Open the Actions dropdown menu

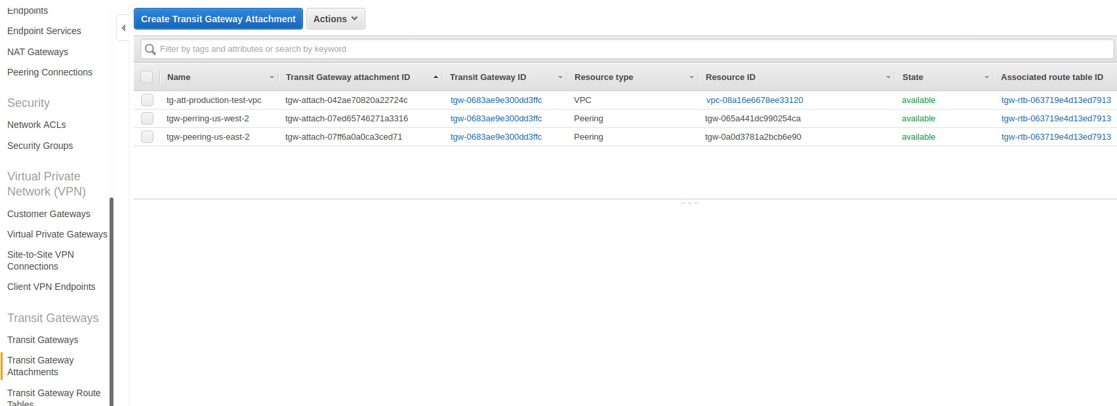click(x=335, y=19)
